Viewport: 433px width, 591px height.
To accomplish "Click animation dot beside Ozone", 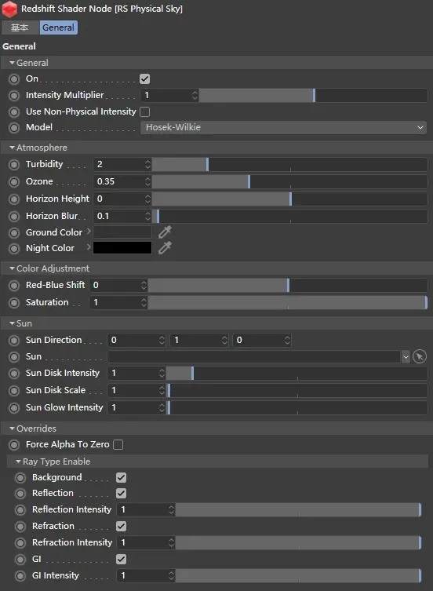I will (14, 182).
